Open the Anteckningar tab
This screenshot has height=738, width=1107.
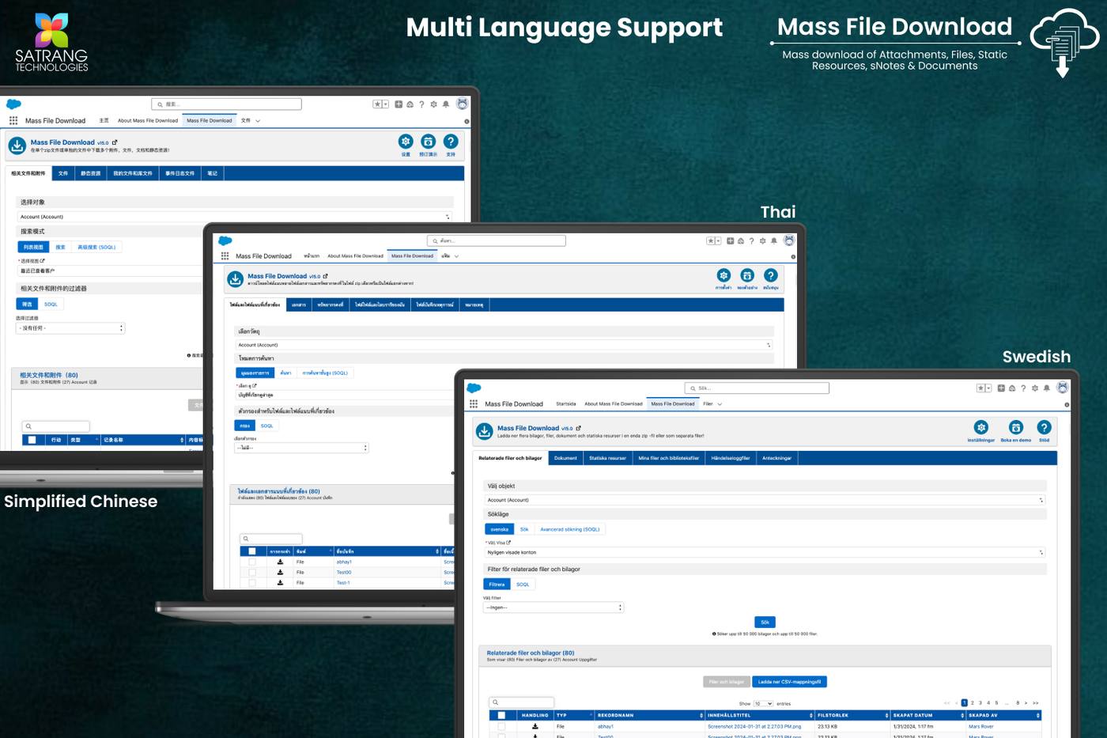point(777,457)
